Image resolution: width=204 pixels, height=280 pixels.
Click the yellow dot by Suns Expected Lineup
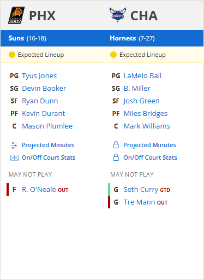[x=12, y=55]
